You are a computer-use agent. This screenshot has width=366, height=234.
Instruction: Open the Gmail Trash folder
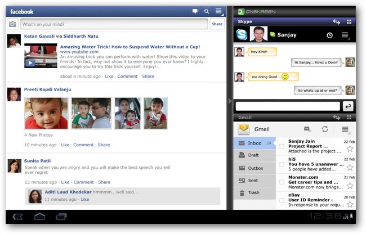coord(254,193)
